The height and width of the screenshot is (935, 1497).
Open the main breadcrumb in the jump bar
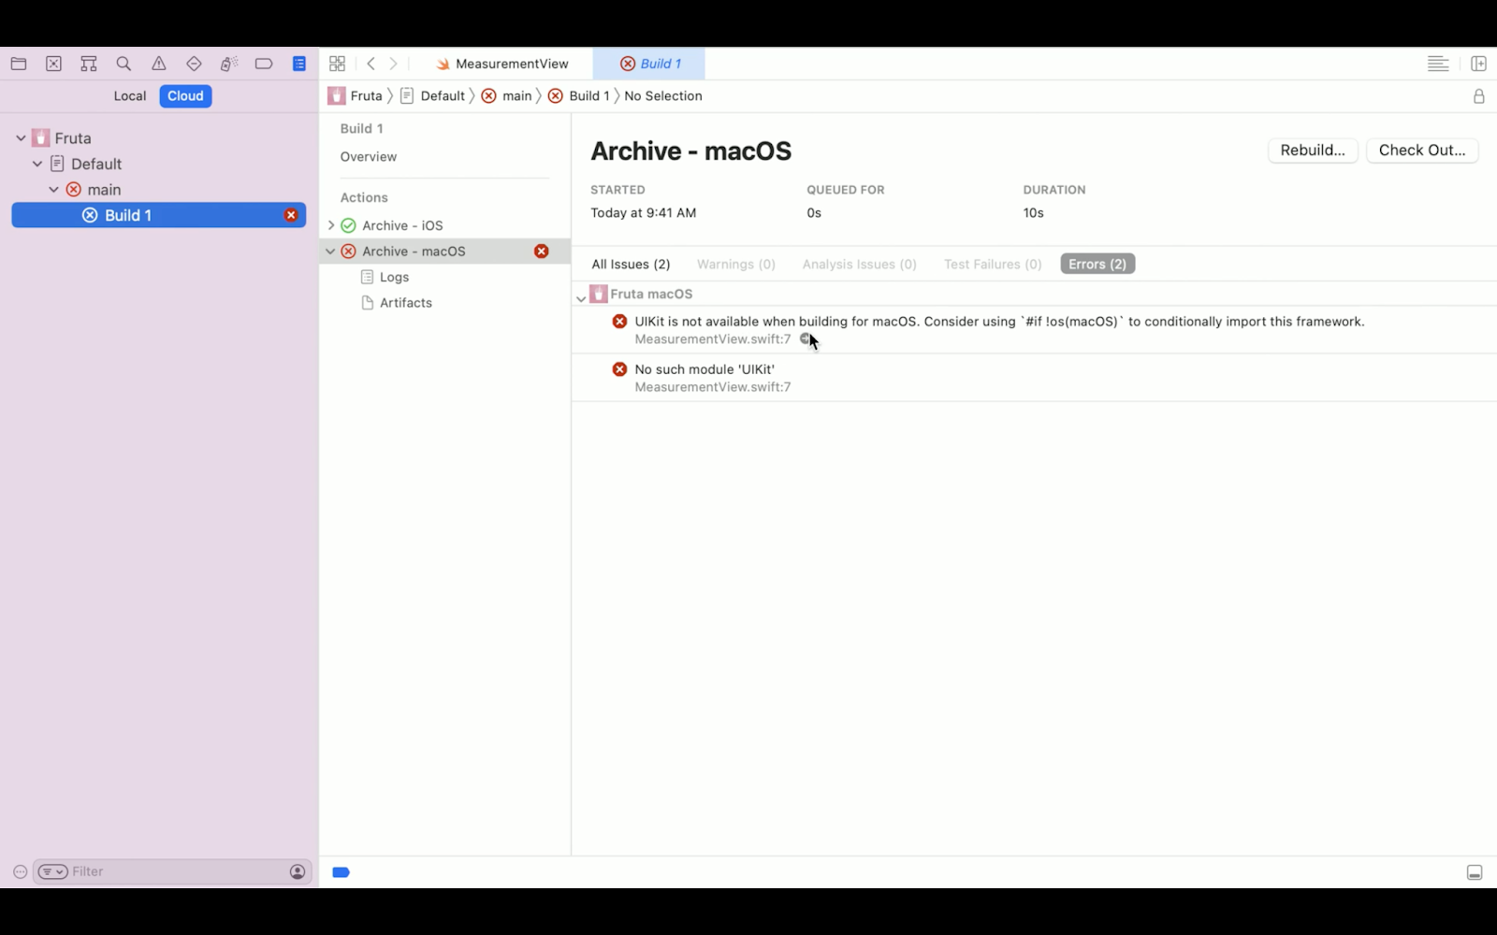pyautogui.click(x=506, y=96)
